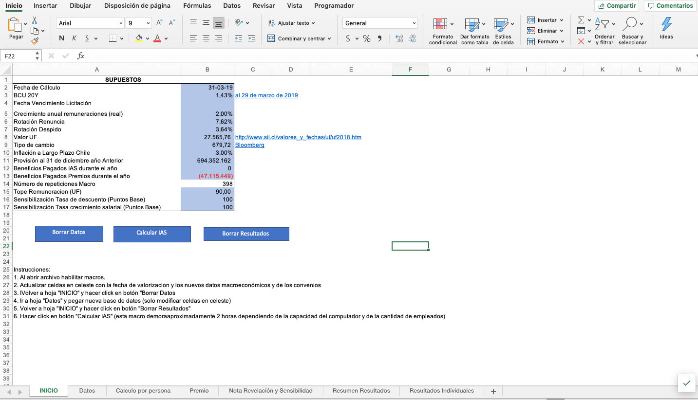698x400 pixels.
Task: Click the percent style icon
Action: 367,38
